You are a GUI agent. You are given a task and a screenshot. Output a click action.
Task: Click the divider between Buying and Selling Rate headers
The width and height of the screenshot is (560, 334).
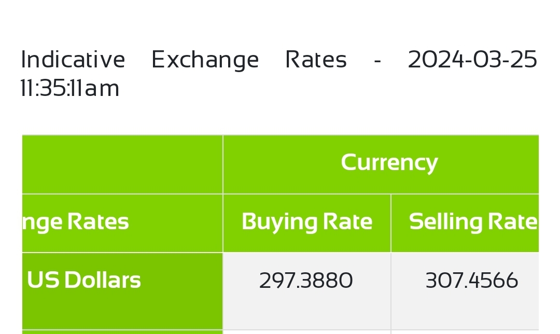391,223
